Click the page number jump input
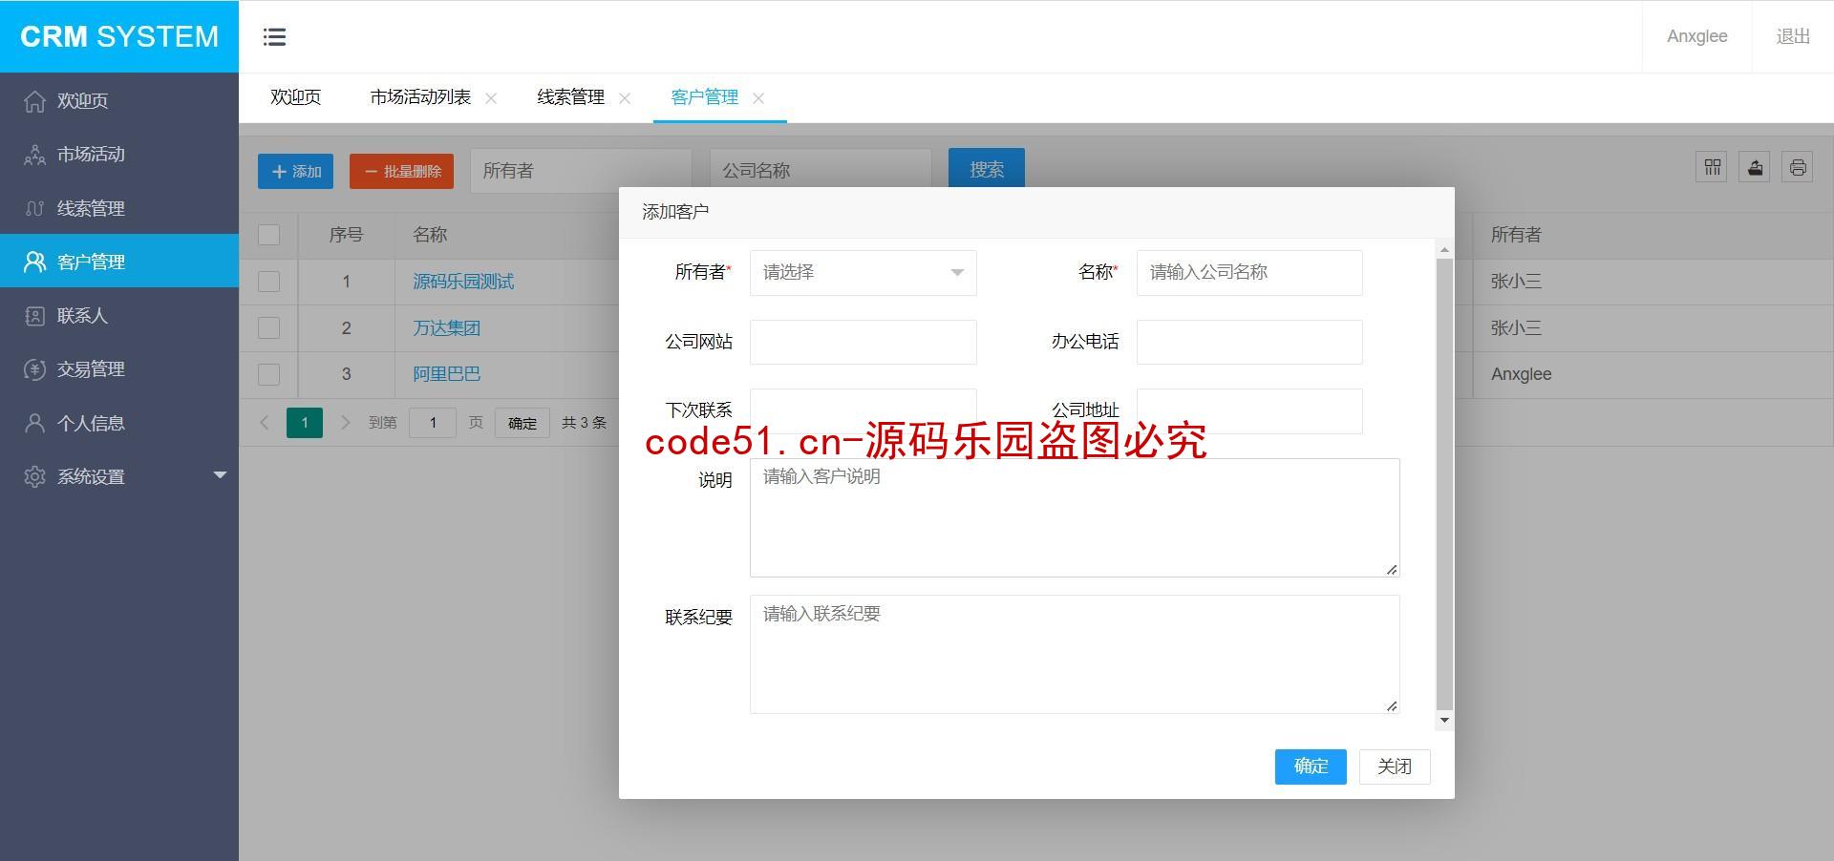The width and height of the screenshot is (1834, 861). coord(433,423)
